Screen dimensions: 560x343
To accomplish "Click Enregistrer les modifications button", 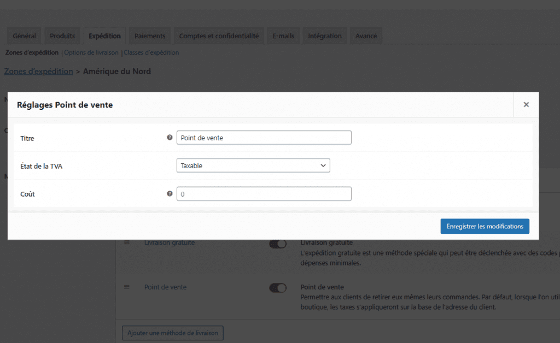I will click(485, 227).
